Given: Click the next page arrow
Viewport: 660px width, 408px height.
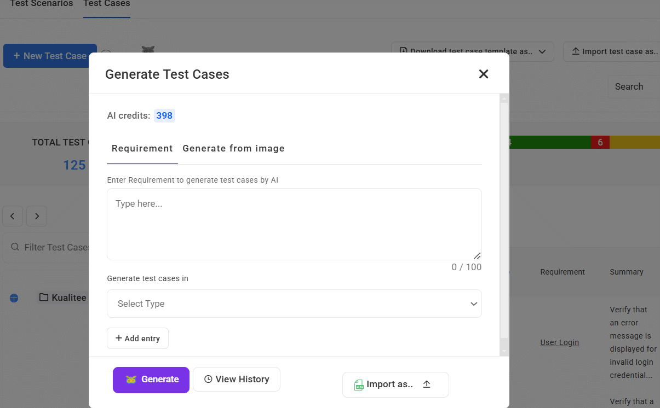Looking at the screenshot, I should (x=37, y=216).
